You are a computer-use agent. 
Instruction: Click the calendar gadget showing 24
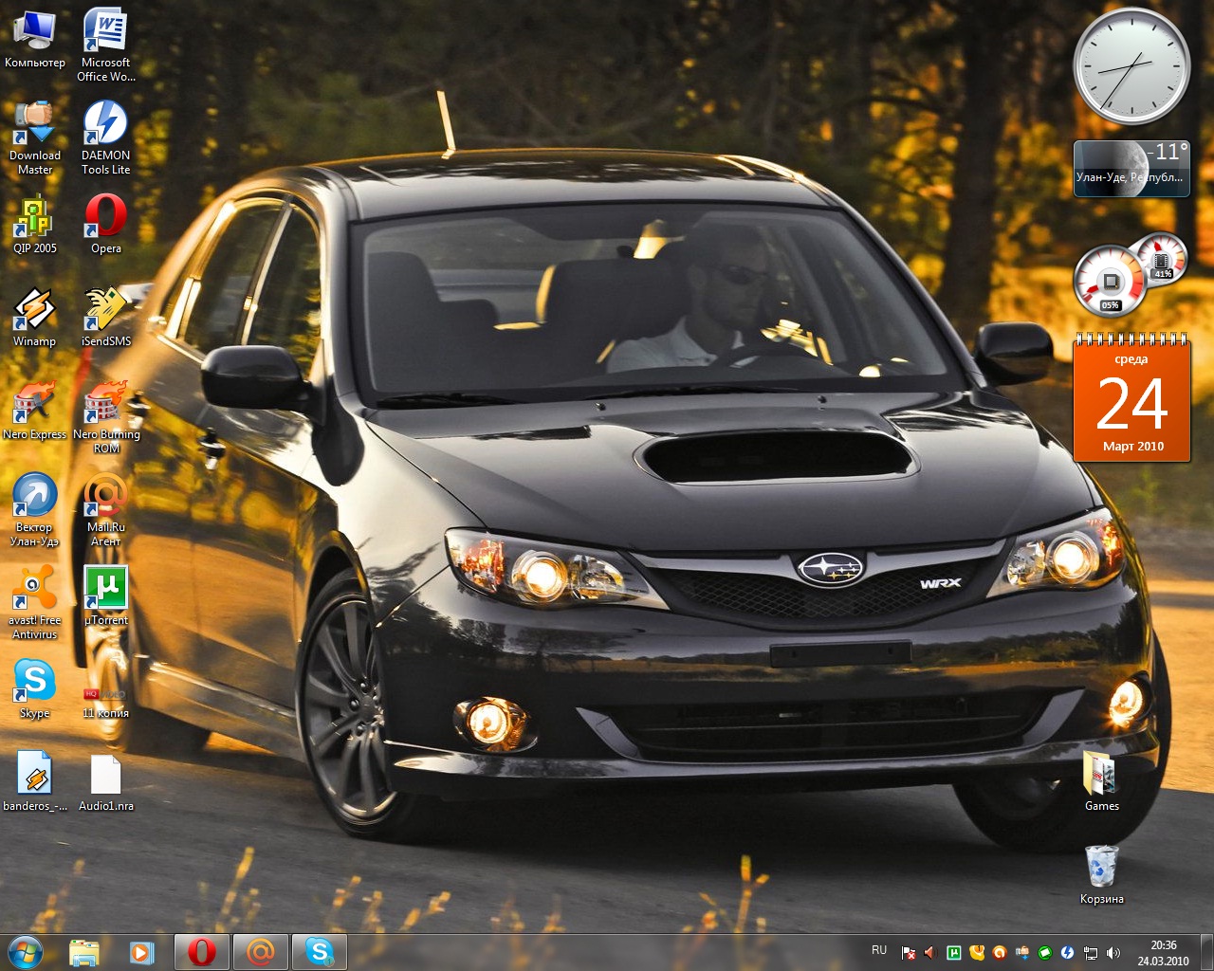(1131, 402)
